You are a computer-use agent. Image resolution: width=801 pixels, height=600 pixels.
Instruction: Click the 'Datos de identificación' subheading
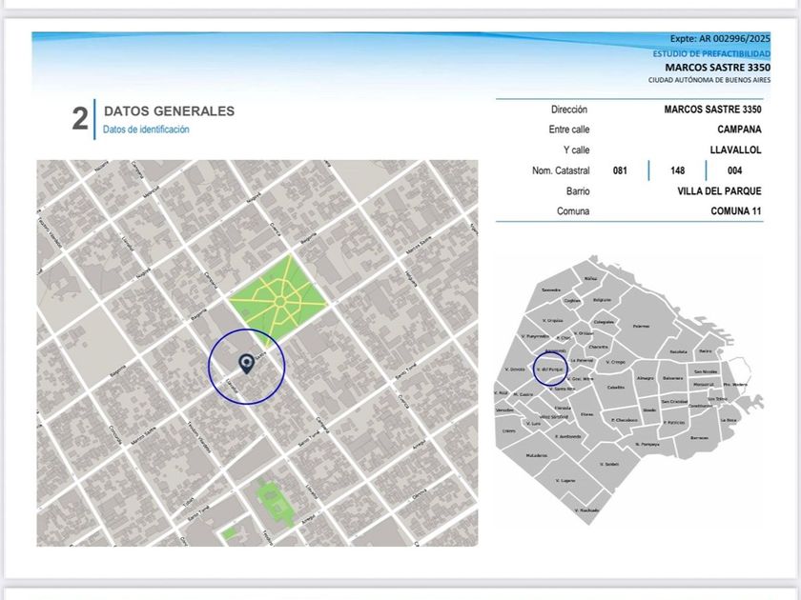point(146,130)
